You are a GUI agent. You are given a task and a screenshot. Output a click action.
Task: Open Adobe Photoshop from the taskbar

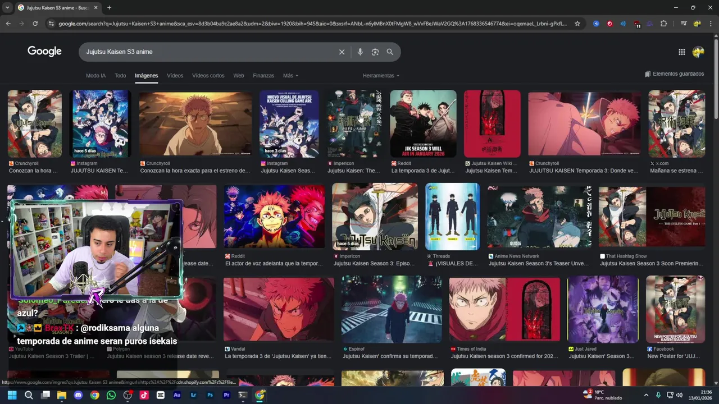[x=210, y=395]
